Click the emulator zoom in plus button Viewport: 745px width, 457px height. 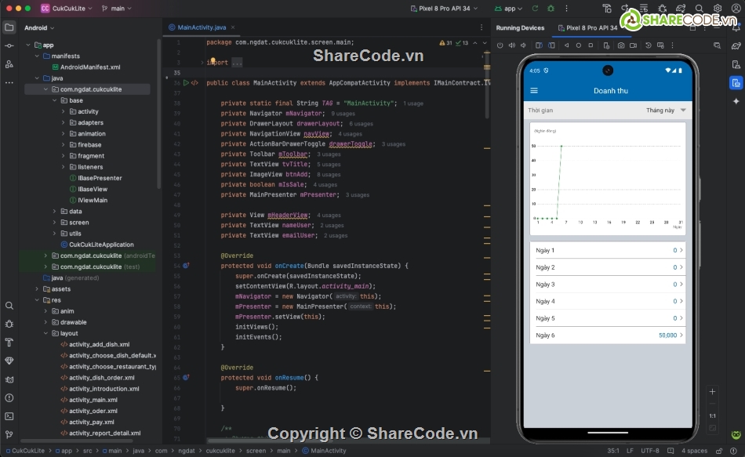pos(712,392)
